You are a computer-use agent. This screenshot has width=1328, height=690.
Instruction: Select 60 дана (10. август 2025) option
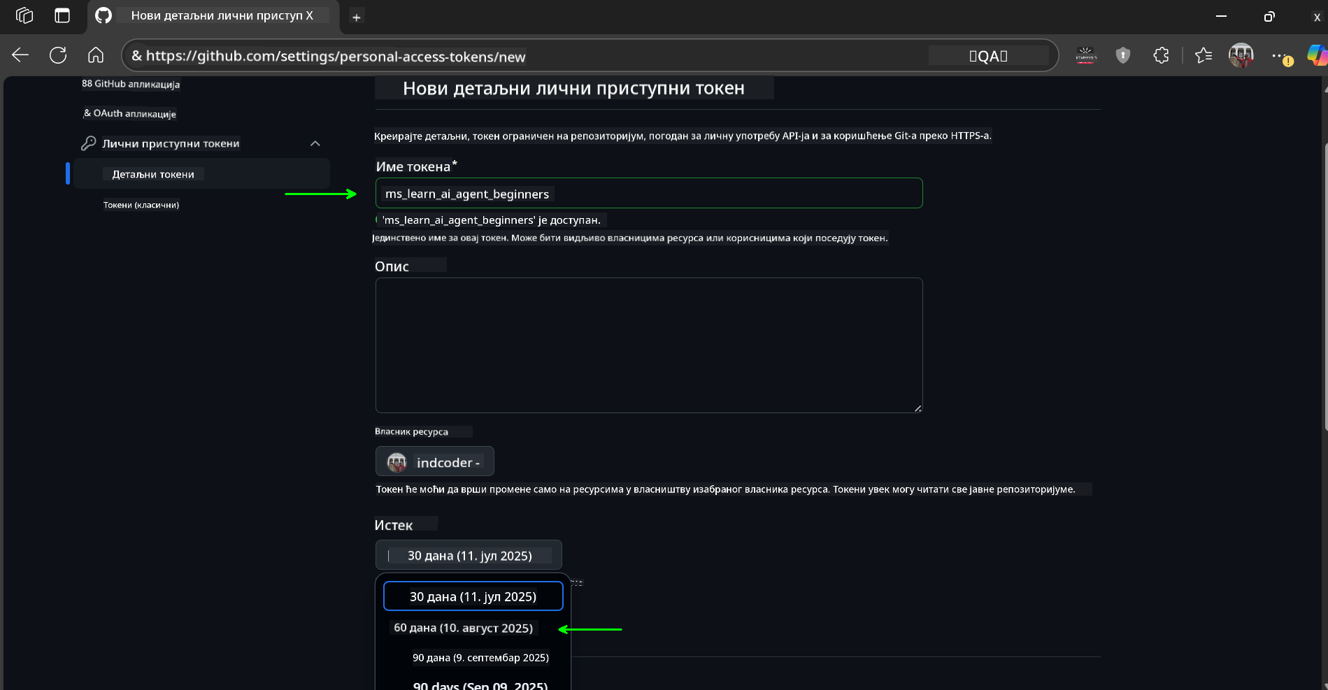pyautogui.click(x=463, y=628)
